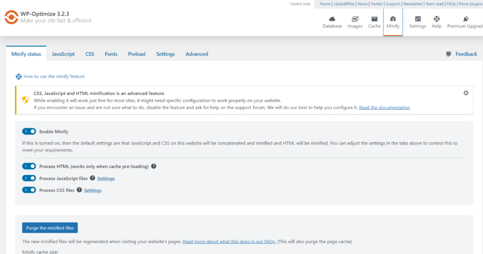Select the Preload tab

(x=137, y=54)
